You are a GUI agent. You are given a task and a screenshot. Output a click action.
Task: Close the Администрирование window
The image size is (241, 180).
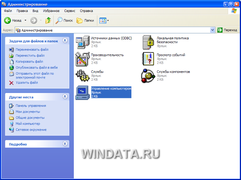[x=237, y=4]
